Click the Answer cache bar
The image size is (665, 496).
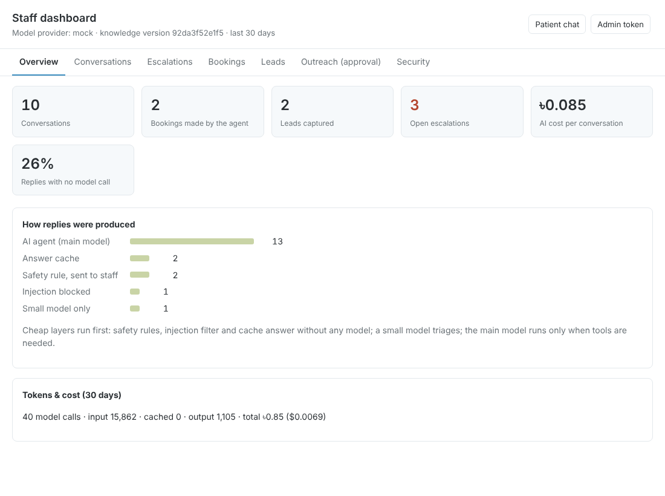tap(140, 258)
